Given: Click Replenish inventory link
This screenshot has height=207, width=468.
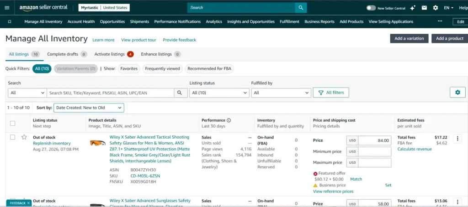Looking at the screenshot, I should (52, 143).
